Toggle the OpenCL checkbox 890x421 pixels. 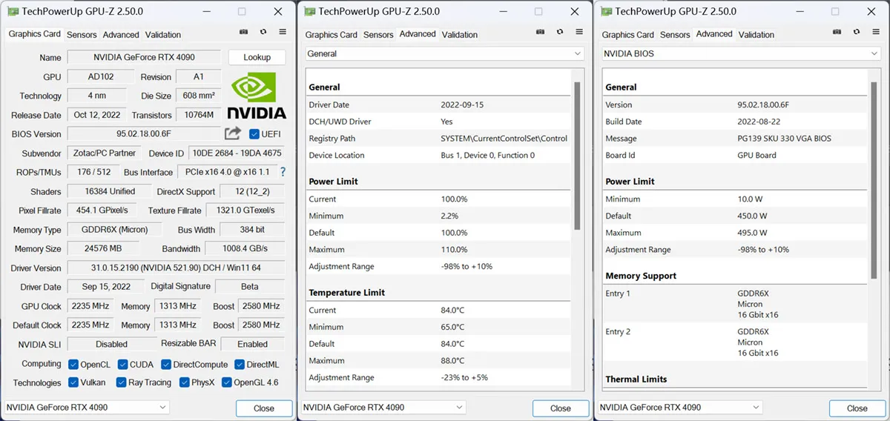73,364
